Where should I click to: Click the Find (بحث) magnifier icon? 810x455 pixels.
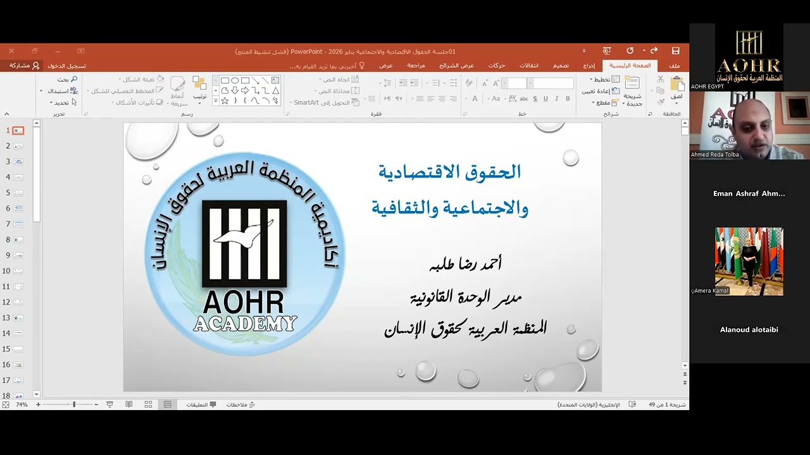(x=74, y=79)
